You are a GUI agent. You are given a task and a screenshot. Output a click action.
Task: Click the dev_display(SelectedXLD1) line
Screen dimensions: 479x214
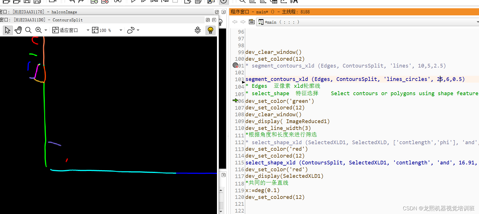pyautogui.click(x=284, y=176)
